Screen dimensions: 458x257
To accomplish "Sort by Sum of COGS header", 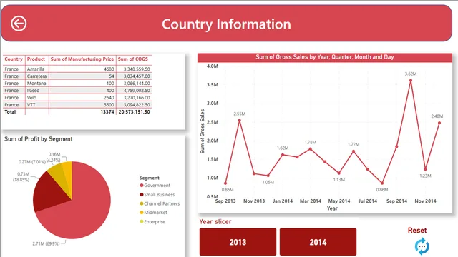I will click(x=133, y=59).
